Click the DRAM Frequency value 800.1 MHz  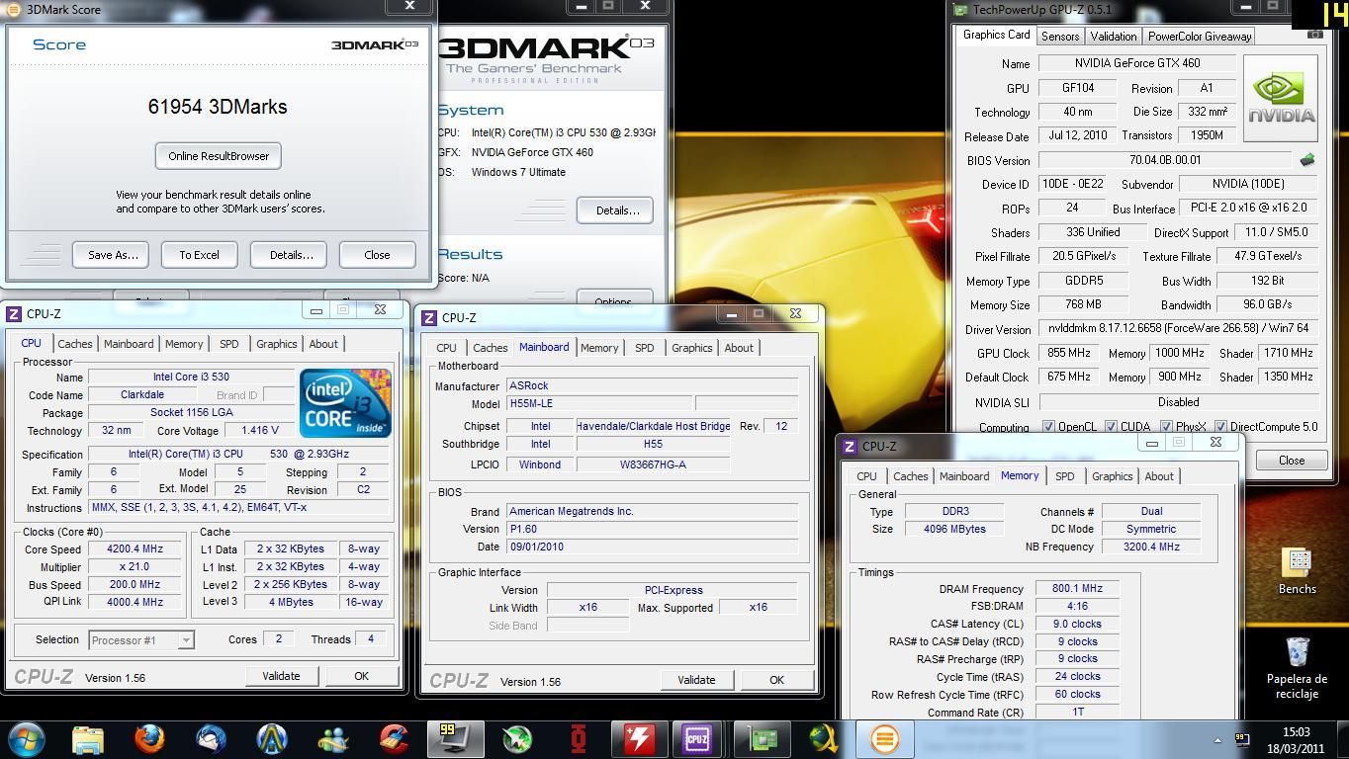coord(1077,589)
